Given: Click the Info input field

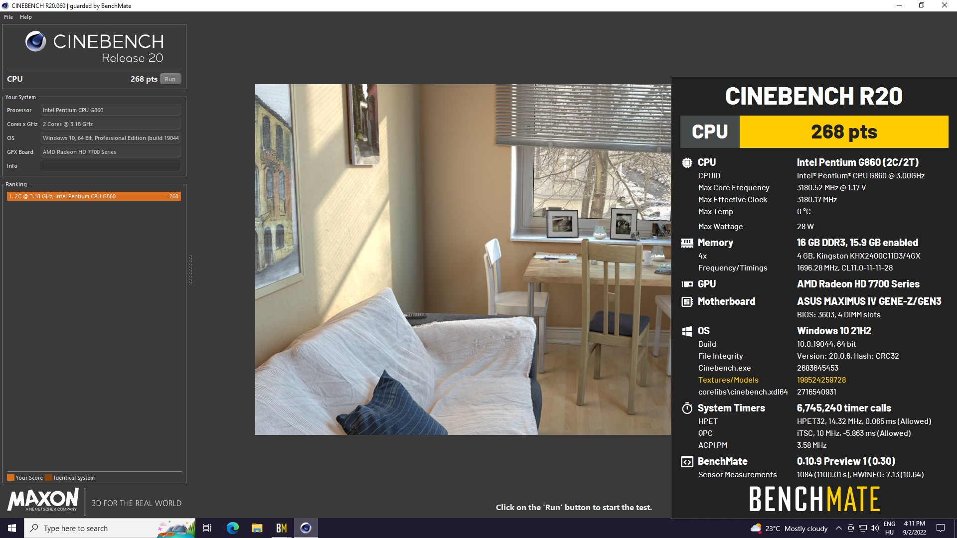Looking at the screenshot, I should 111,166.
